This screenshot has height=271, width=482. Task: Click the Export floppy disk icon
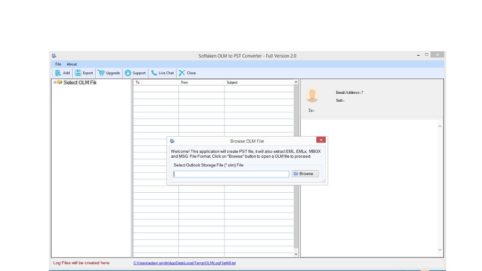[x=78, y=73]
